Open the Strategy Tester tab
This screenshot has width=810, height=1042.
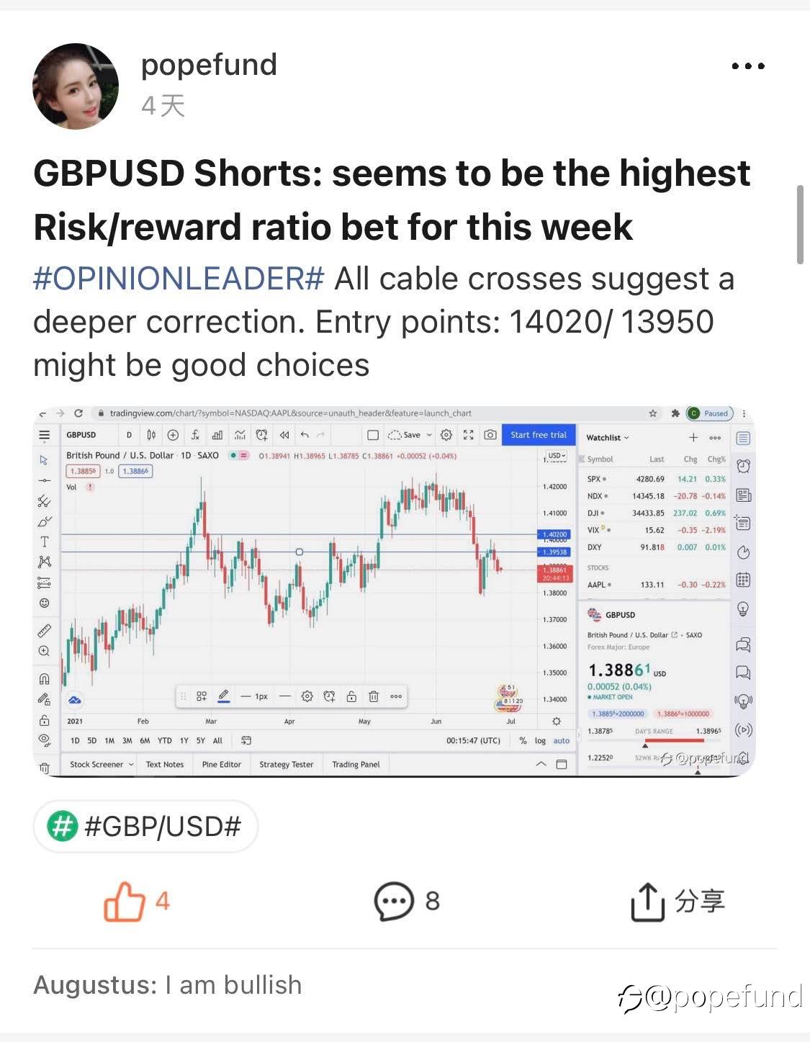point(287,764)
